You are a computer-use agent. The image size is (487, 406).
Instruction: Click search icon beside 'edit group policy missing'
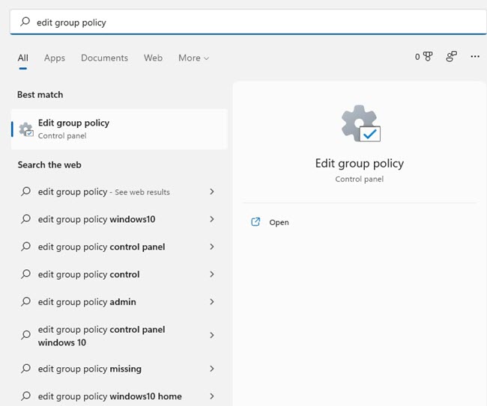(25, 369)
